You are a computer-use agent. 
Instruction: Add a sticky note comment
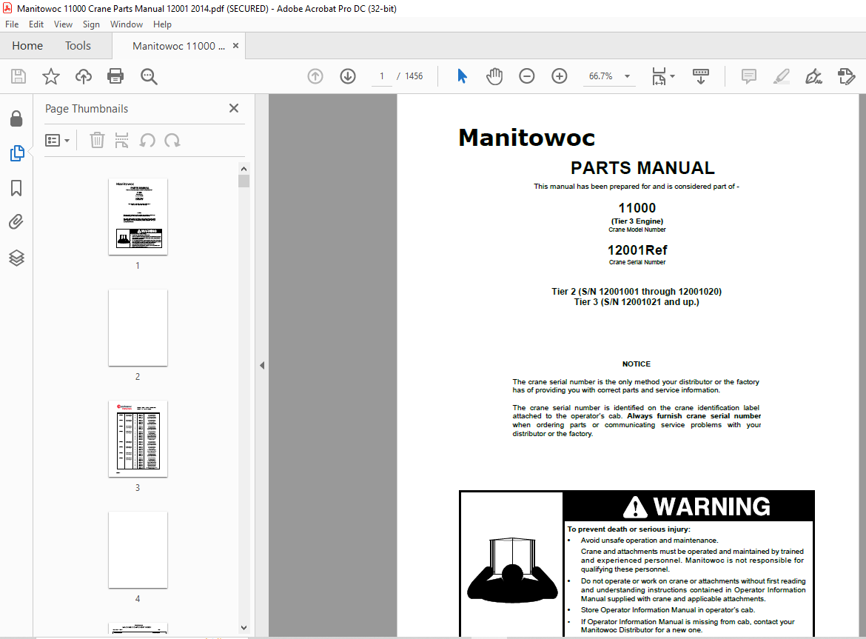749,76
